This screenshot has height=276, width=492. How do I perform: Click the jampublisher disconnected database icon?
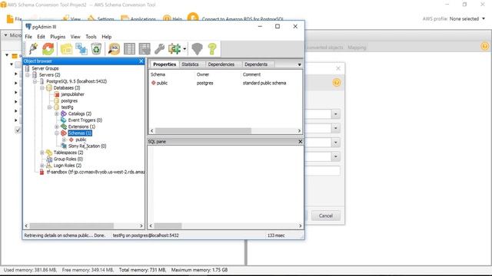pos(56,94)
